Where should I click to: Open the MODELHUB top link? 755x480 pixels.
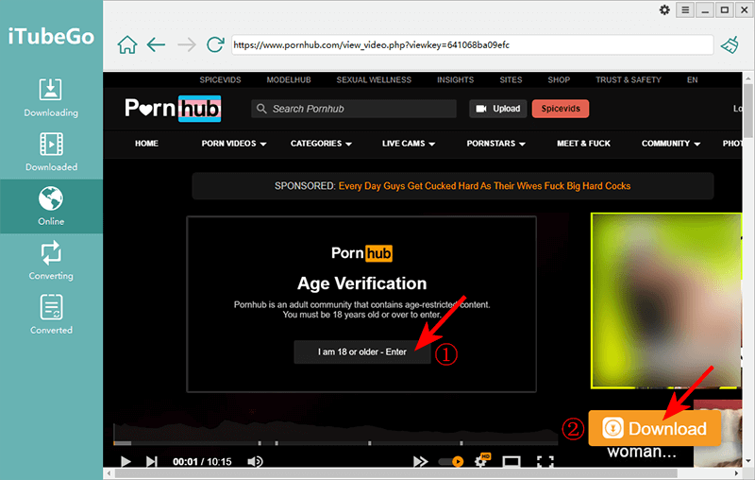coord(289,80)
